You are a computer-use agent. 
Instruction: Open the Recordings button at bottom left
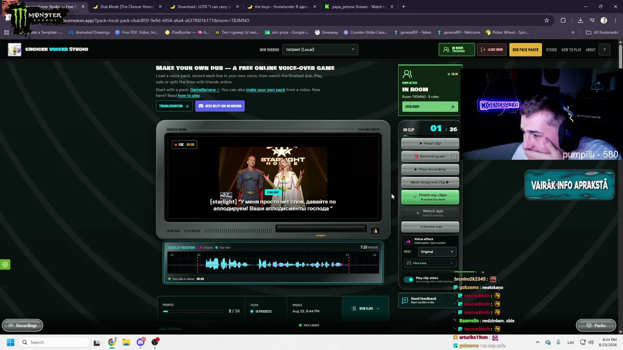click(22, 326)
